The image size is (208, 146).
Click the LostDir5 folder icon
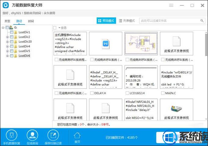(16, 51)
